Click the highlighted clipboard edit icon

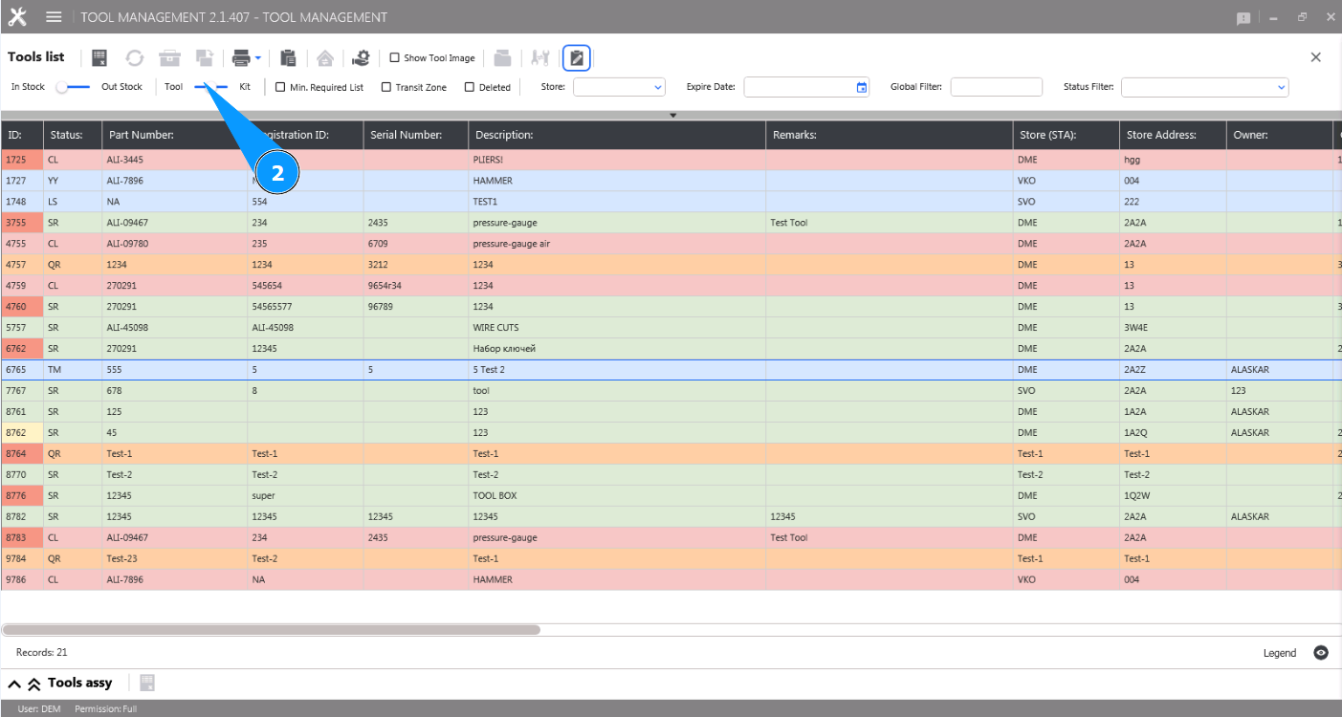coord(576,58)
